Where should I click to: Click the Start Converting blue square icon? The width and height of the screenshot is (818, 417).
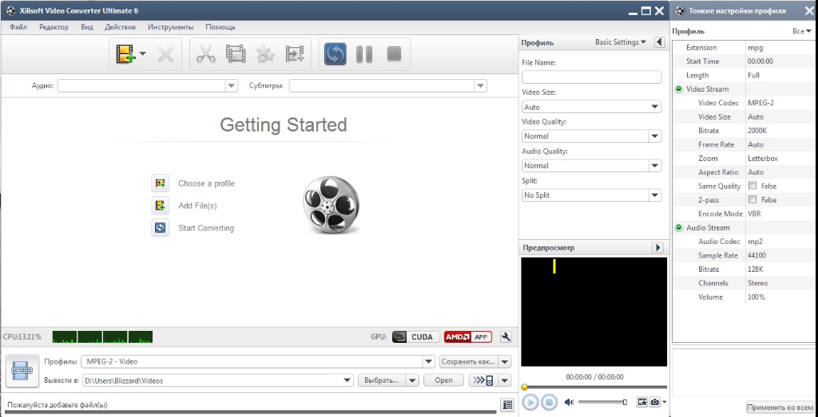click(160, 228)
